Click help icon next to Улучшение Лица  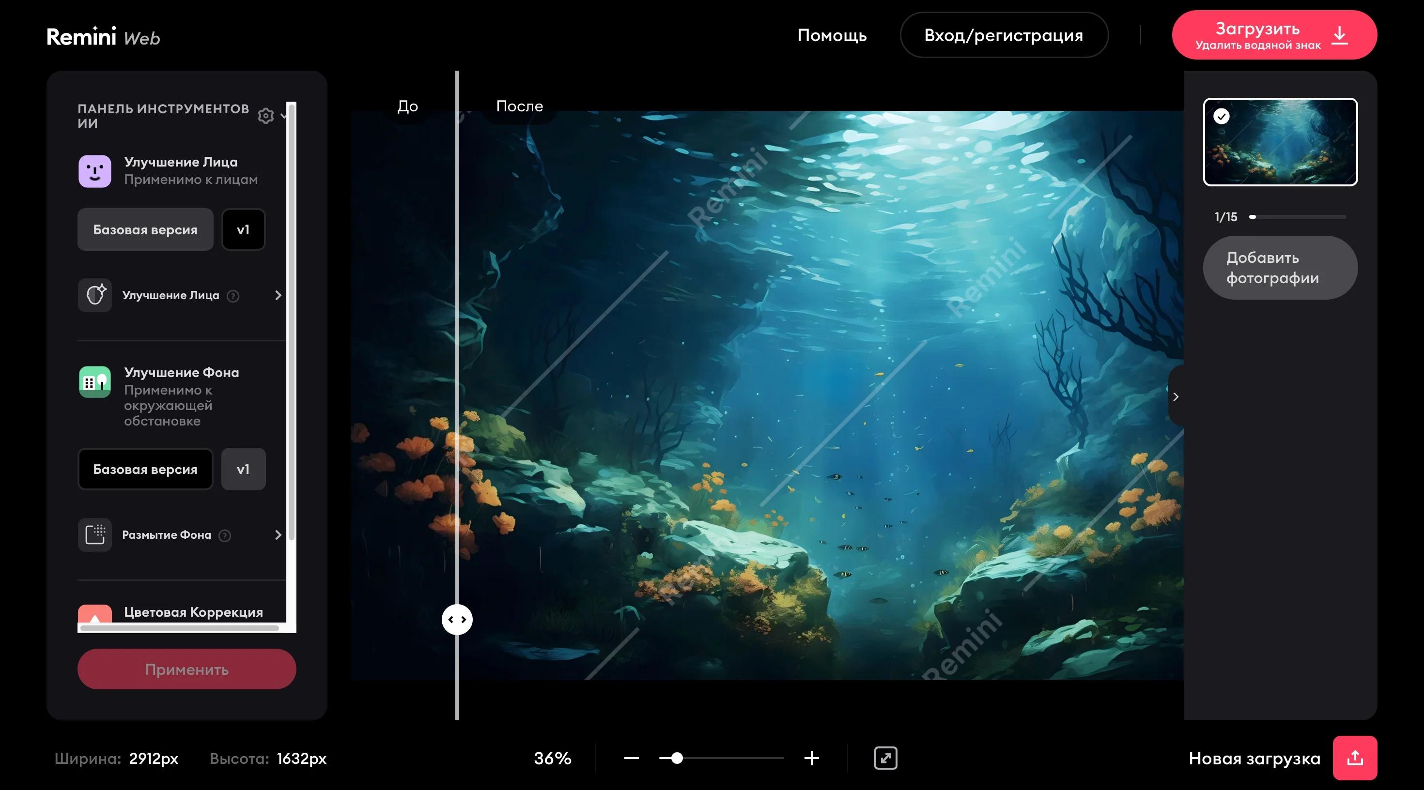pos(233,296)
